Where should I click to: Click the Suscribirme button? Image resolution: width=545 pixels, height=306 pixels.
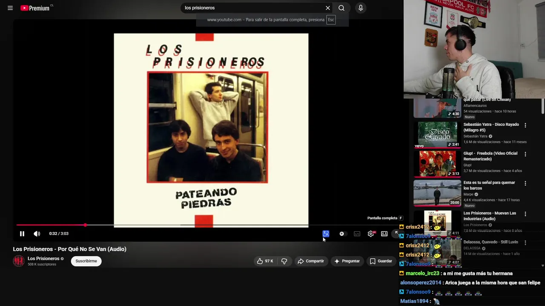coord(86,261)
